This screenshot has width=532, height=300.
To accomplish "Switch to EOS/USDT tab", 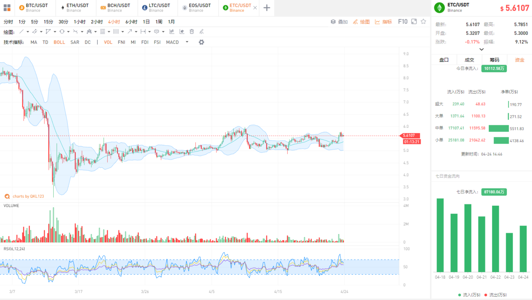I will coord(197,7).
